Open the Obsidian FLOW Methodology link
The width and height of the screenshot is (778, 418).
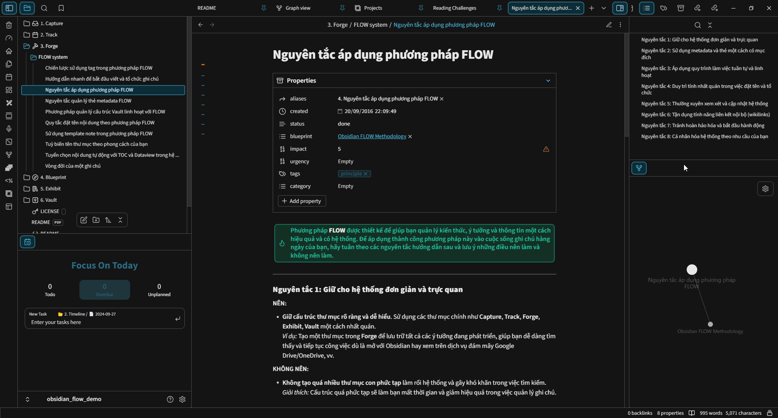pos(372,136)
